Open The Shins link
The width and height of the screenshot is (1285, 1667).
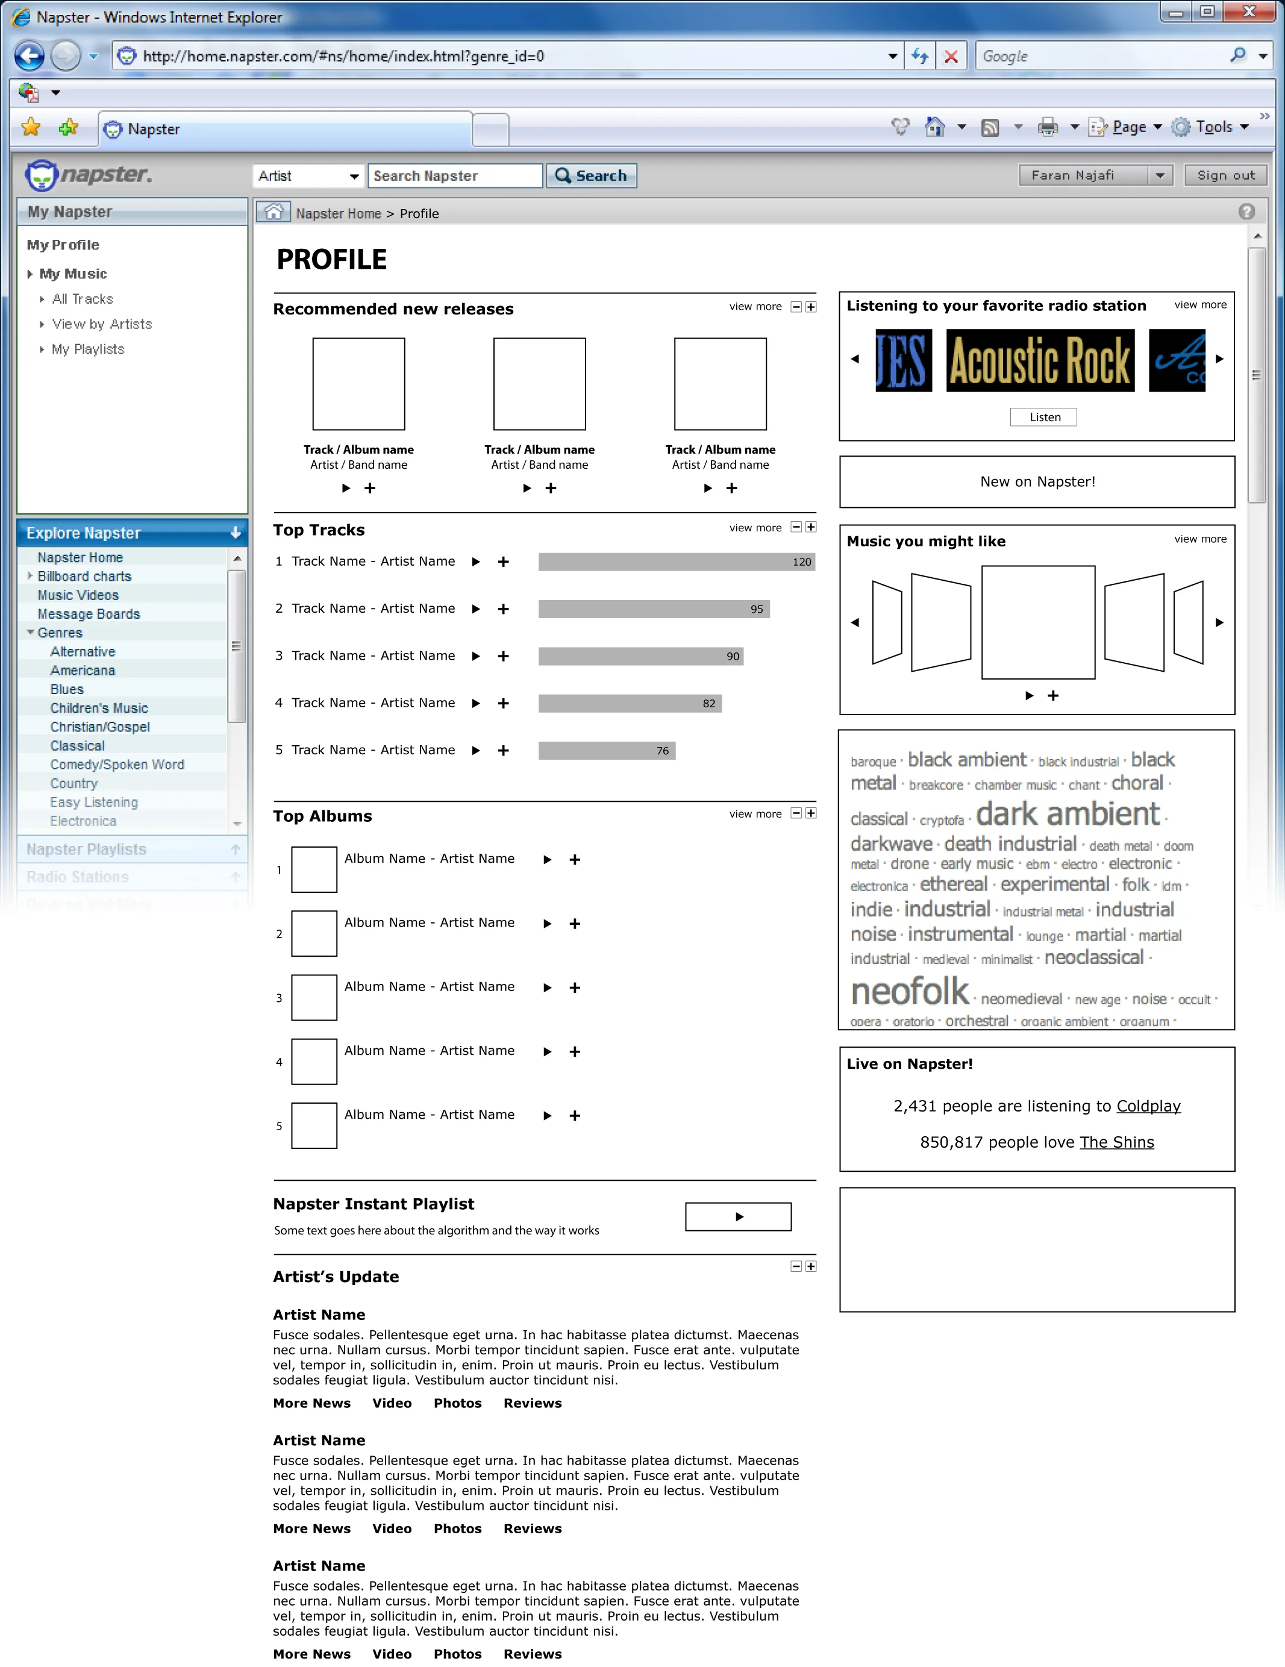[1116, 1142]
